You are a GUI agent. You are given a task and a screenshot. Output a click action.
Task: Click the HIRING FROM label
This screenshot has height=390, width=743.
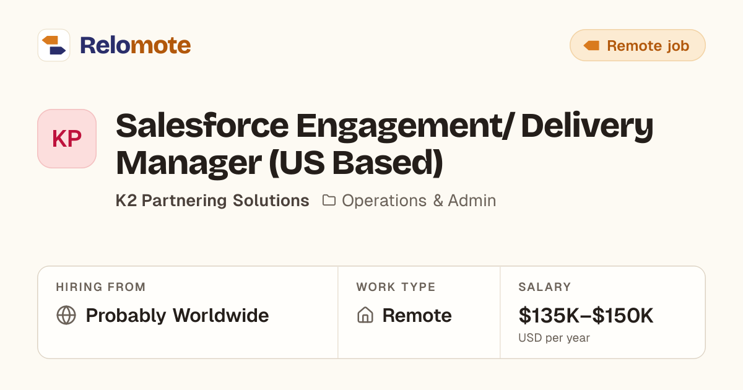101,287
